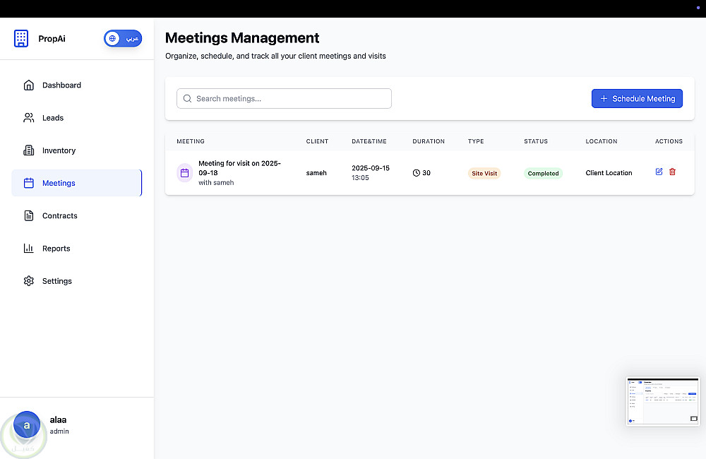This screenshot has width=706, height=459.
Task: Click the purple calendar icon in meeting row
Action: tap(185, 172)
